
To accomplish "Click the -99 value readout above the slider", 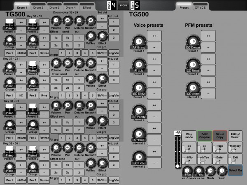I will pyautogui.click(x=177, y=133).
